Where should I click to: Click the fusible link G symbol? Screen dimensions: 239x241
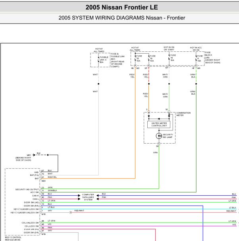pyautogui.click(x=98, y=60)
